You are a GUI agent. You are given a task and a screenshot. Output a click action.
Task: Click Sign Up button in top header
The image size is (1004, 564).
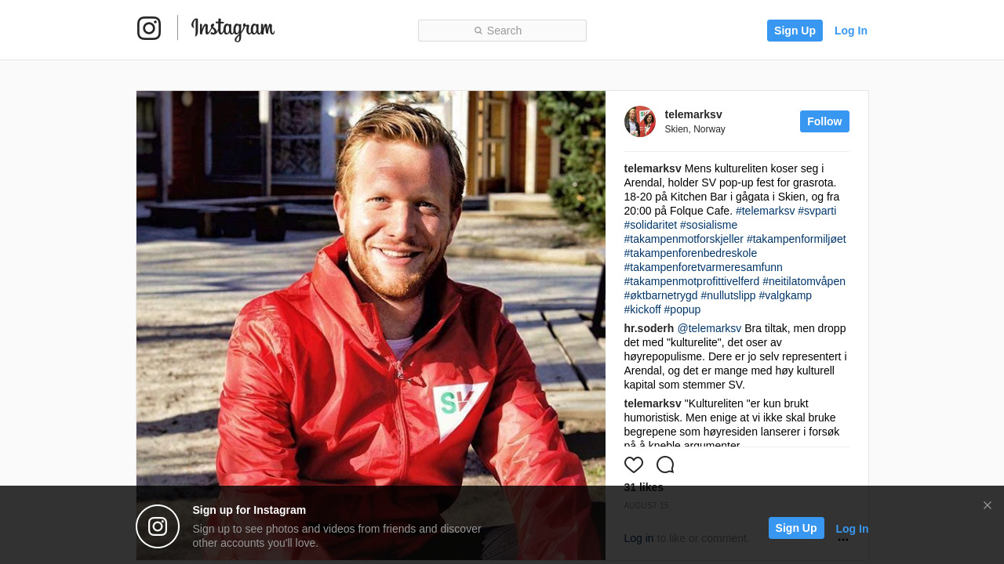(x=795, y=31)
